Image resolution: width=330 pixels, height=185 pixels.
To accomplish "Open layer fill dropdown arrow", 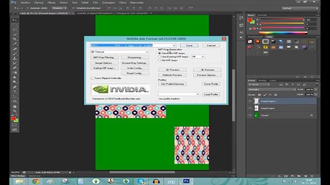I will pos(316,95).
